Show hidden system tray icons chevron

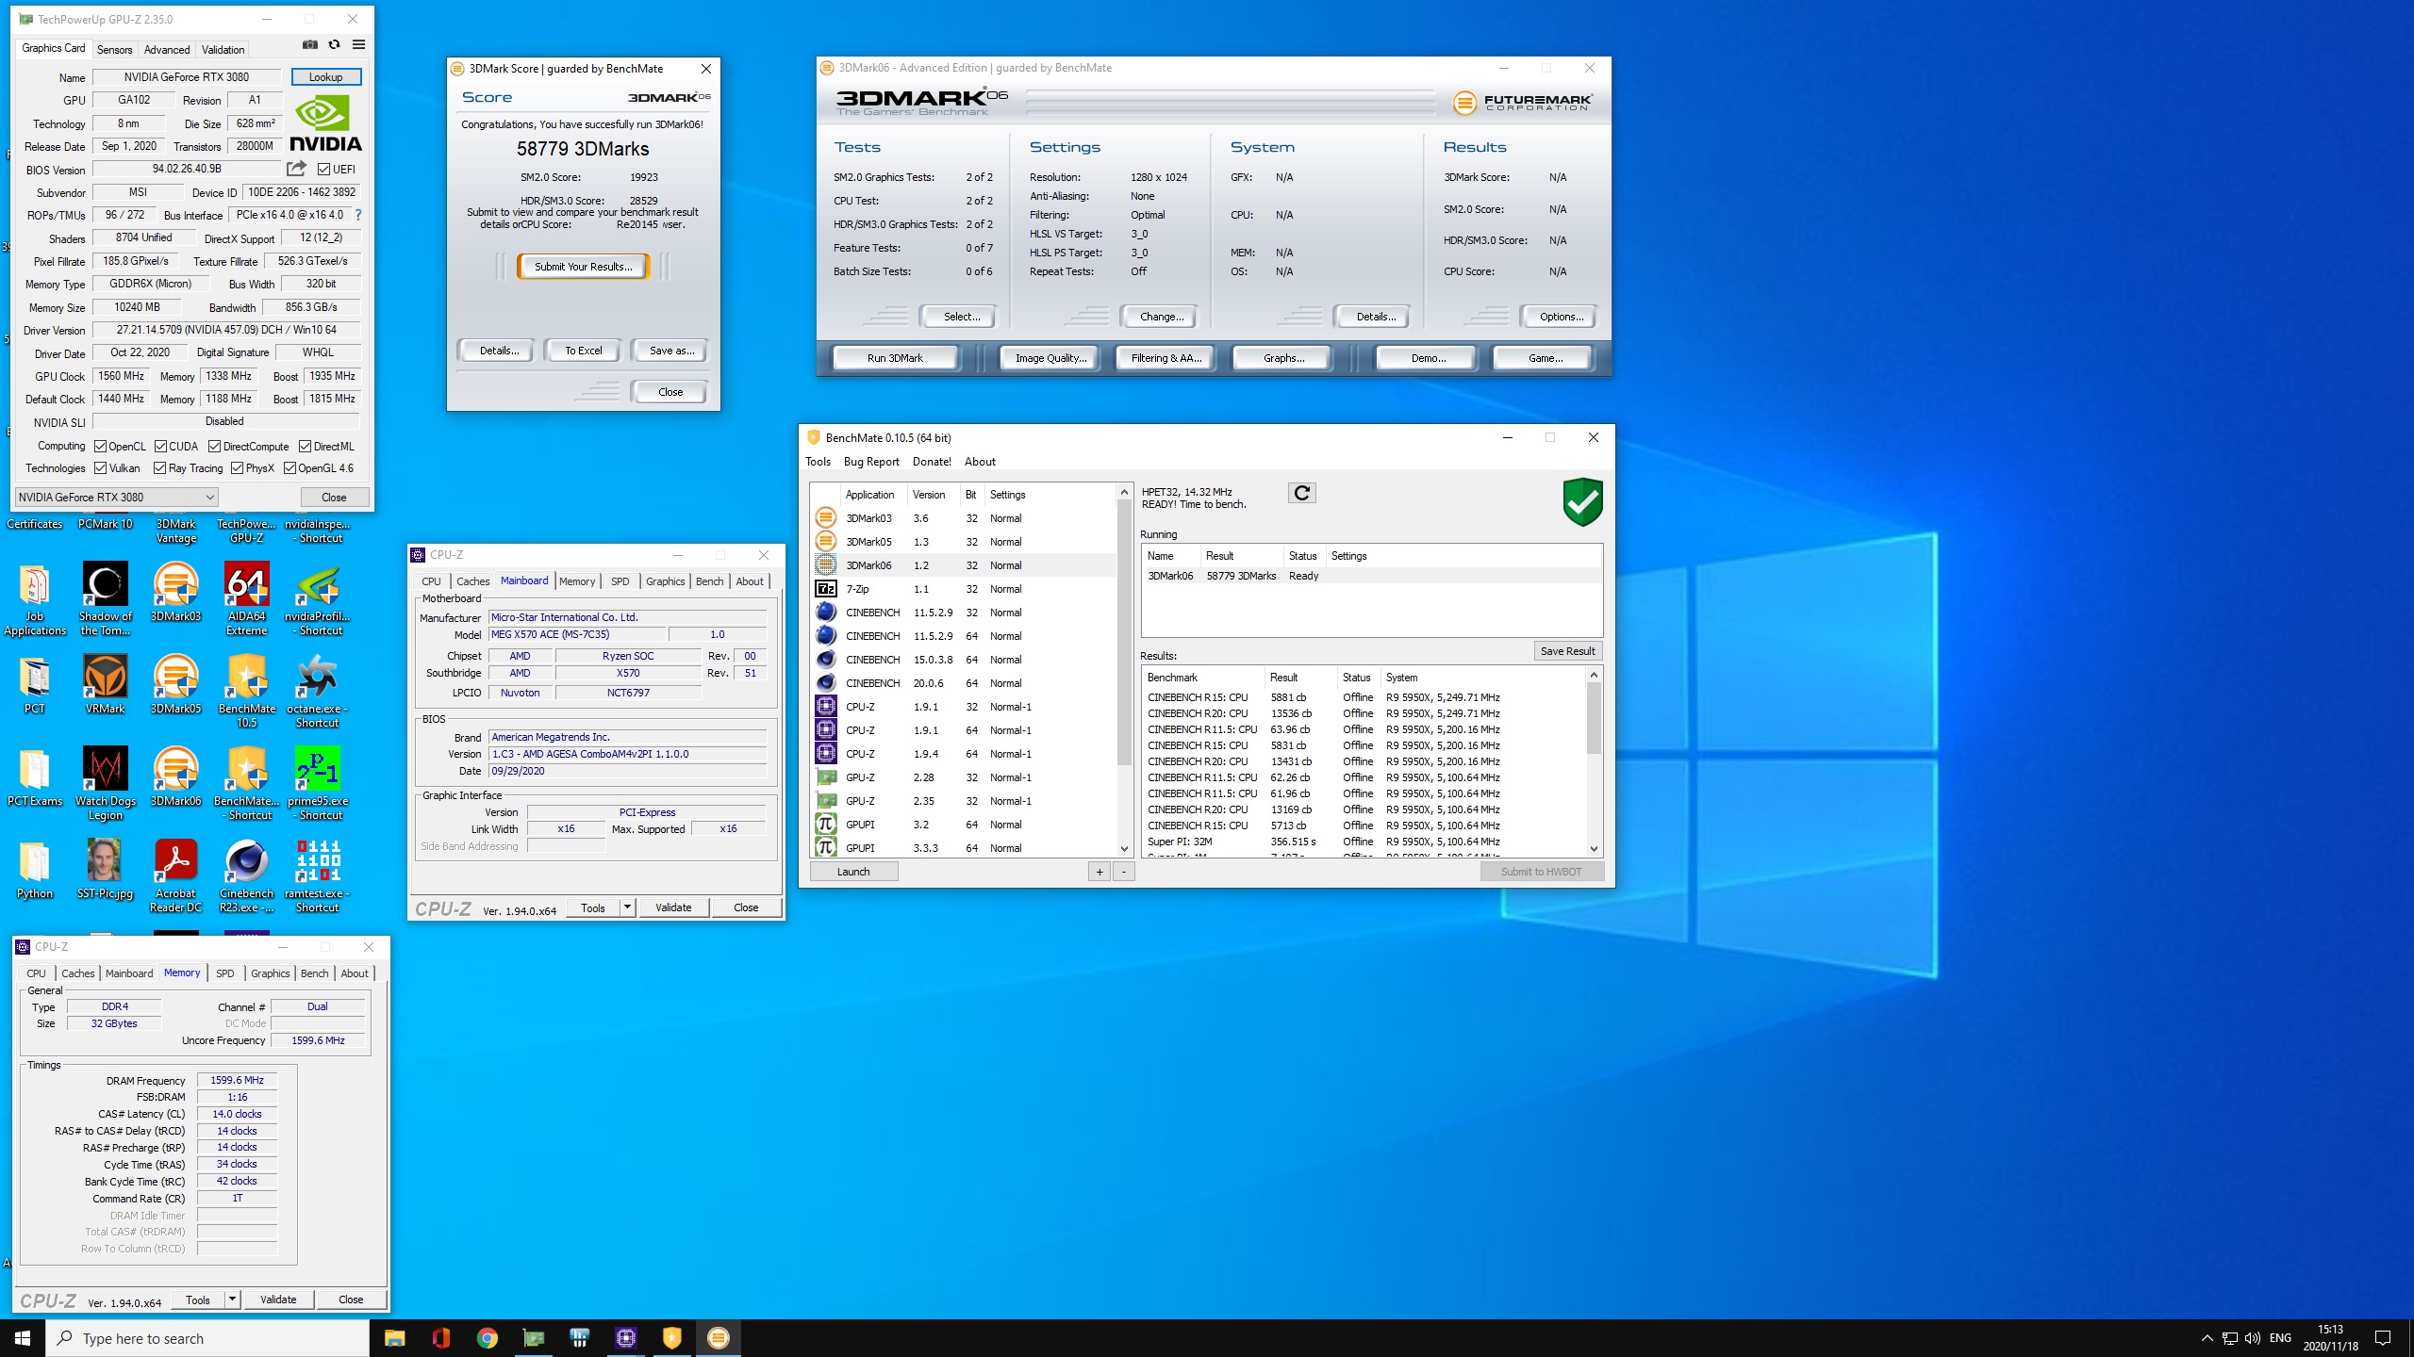2207,1338
